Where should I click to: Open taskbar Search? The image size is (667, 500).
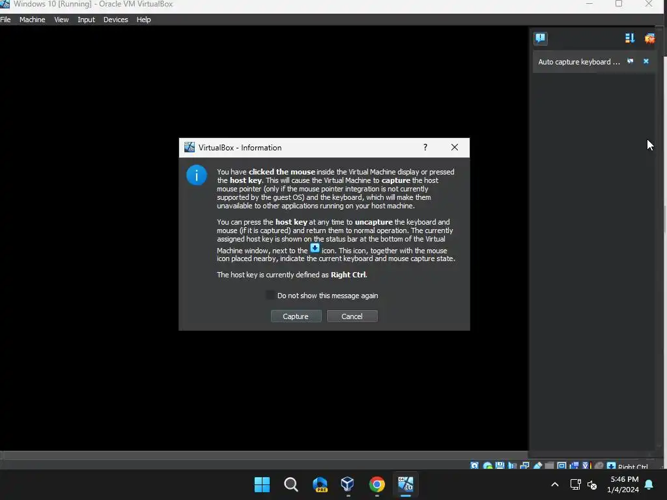coord(291,484)
